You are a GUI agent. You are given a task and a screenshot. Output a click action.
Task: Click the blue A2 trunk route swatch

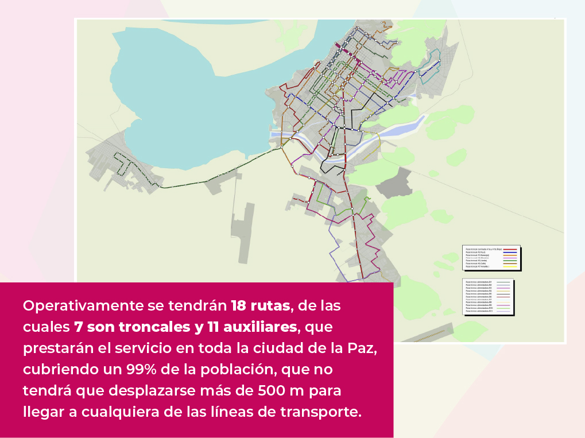coord(510,252)
